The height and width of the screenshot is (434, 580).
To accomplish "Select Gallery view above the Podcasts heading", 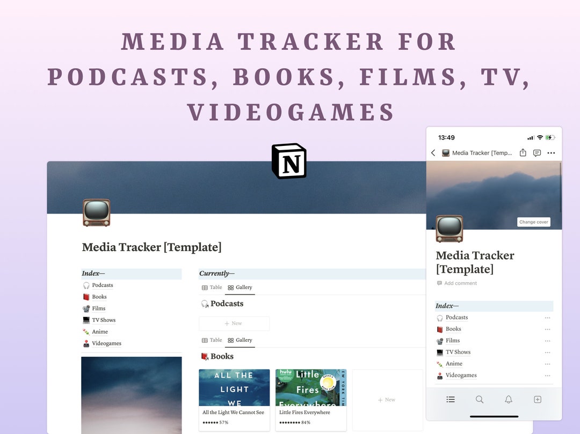I will (x=240, y=288).
